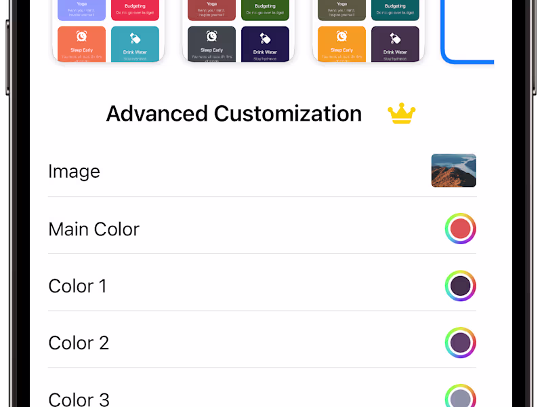Choose the mountain image thumbnail

(453, 171)
